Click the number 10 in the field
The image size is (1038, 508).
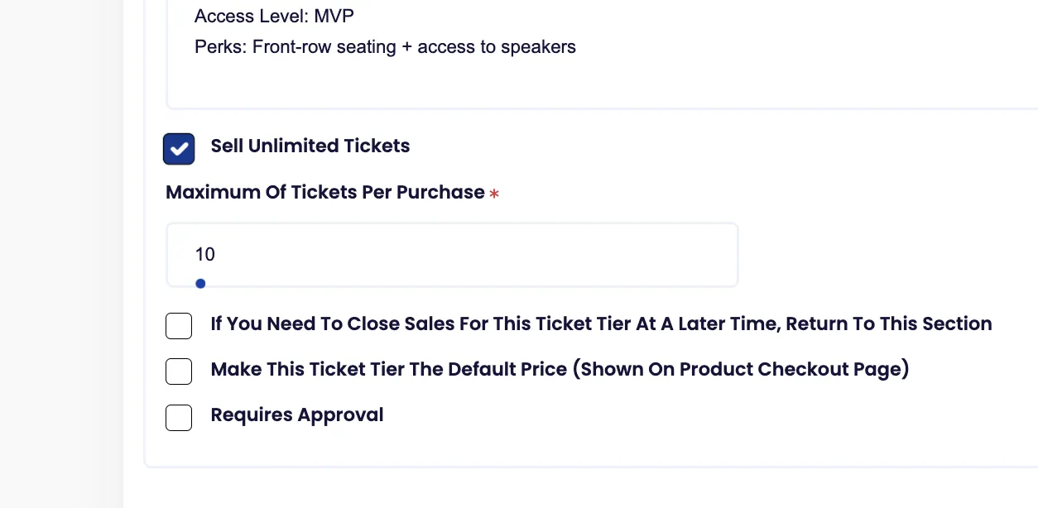204,255
